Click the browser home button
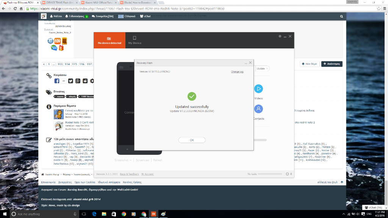The image size is (388, 218). click(21, 9)
